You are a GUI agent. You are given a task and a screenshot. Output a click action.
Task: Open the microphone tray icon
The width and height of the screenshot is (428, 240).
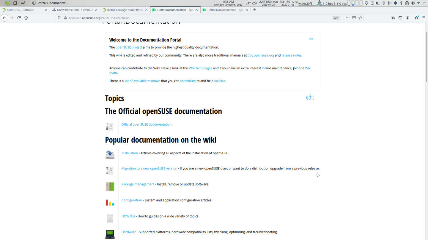[x=389, y=3]
